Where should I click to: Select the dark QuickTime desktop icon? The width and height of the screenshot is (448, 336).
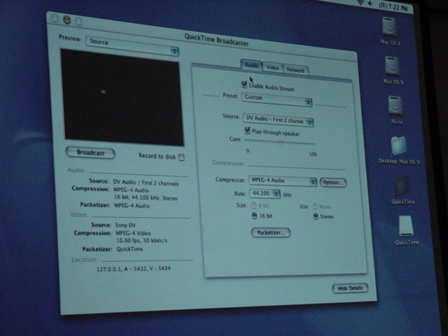point(403,186)
